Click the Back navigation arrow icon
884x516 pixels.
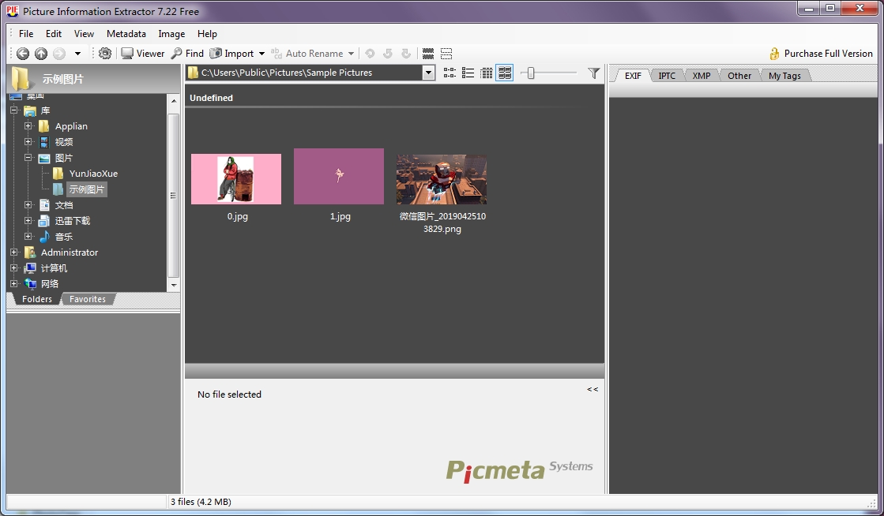point(23,54)
